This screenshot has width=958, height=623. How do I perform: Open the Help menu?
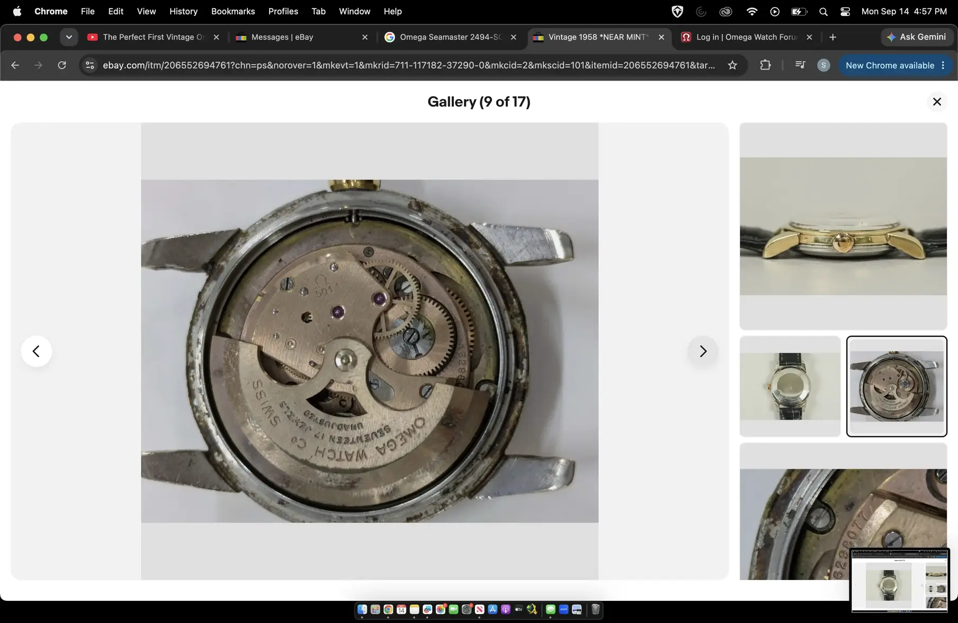392,11
